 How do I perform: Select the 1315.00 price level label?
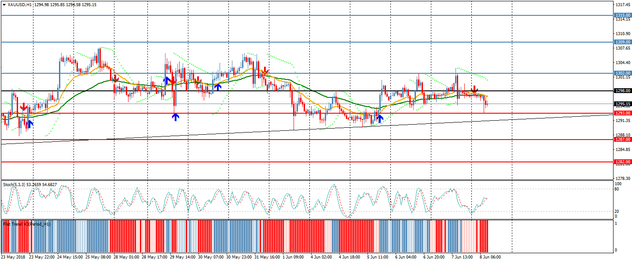[x=623, y=15]
